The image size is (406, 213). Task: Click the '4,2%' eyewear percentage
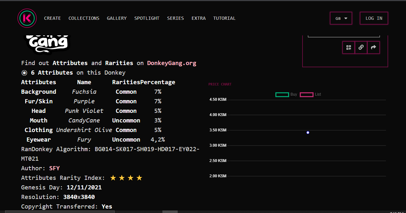pyautogui.click(x=158, y=140)
